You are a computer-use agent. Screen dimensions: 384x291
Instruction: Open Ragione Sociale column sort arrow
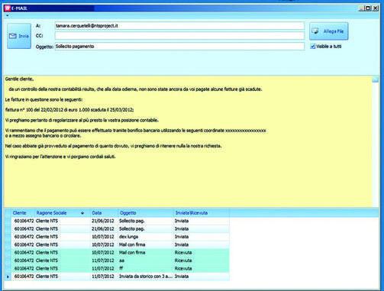click(x=82, y=213)
